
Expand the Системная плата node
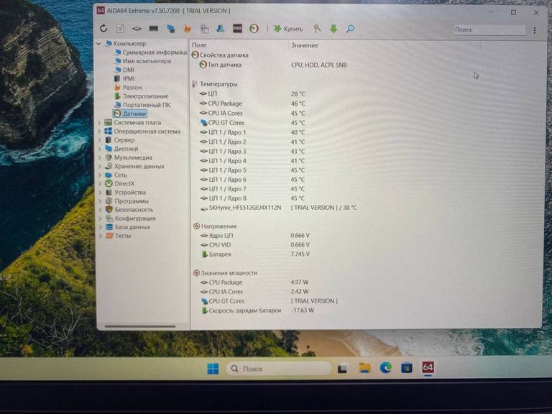point(100,122)
